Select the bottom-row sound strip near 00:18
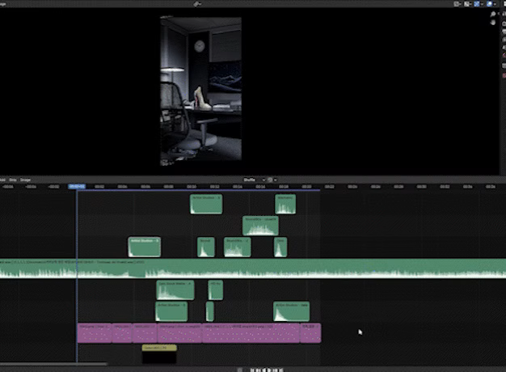This screenshot has width=506, height=372. [292, 311]
